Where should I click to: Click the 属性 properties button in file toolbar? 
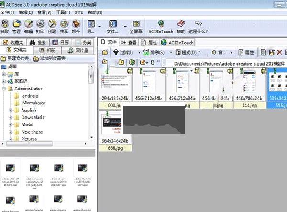(246, 52)
